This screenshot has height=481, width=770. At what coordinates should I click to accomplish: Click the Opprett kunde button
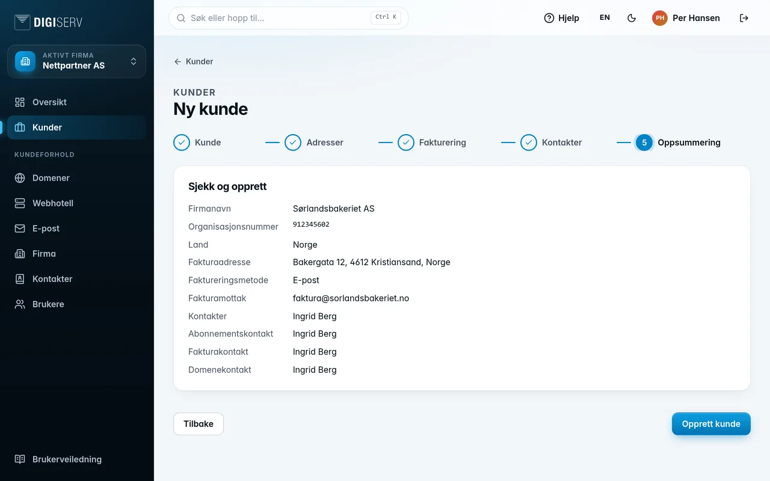pos(711,424)
